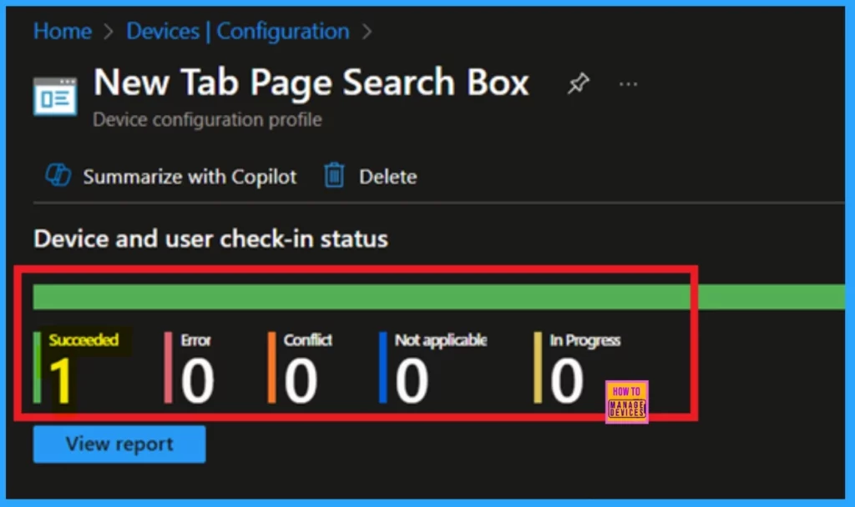Image resolution: width=855 pixels, height=507 pixels.
Task: Select the Error count of 0
Action: [x=197, y=380]
